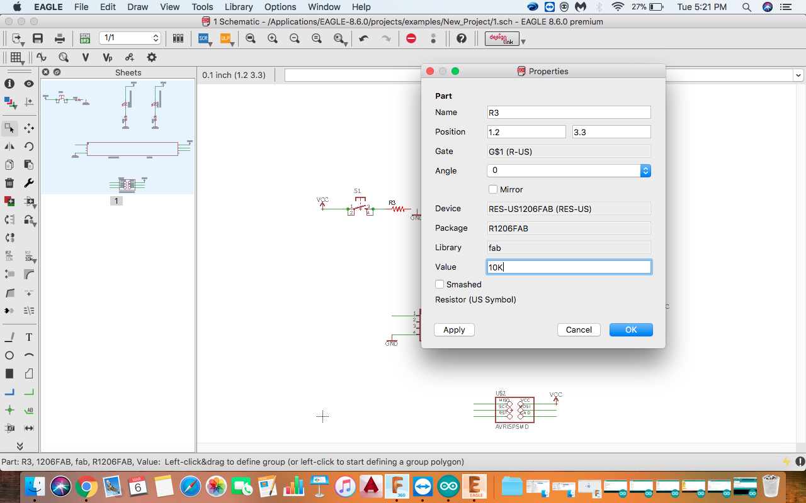Select the Text T tool
This screenshot has width=806, height=503.
29,338
